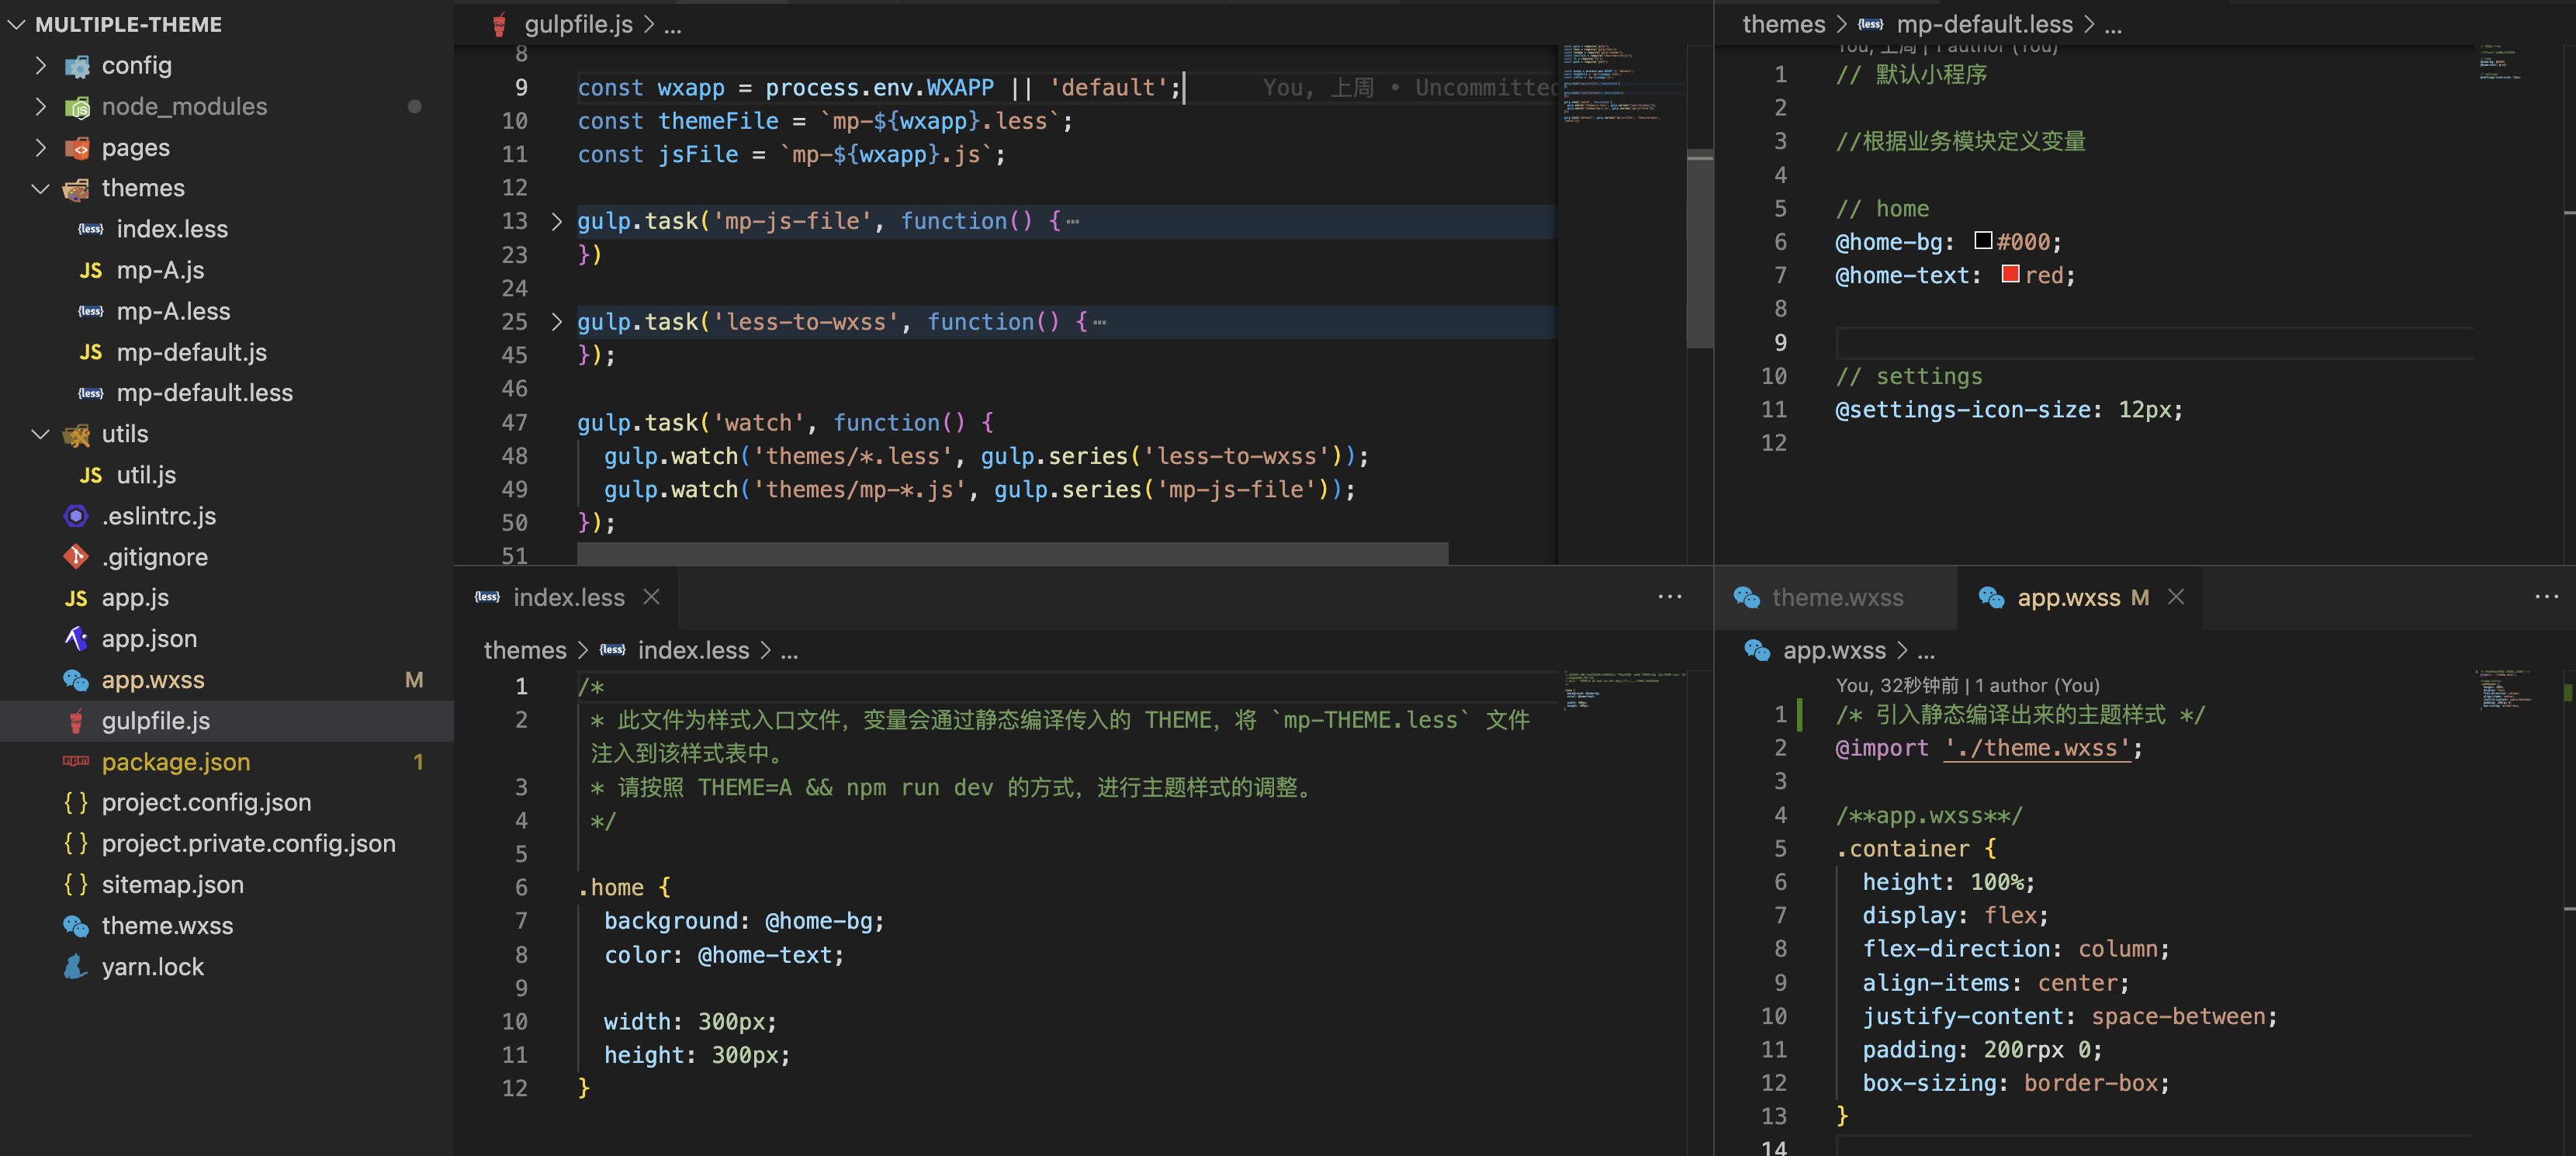Click the WeChat icon beside theme.wxss in explorer
2576x1156 pixels.
(76, 926)
